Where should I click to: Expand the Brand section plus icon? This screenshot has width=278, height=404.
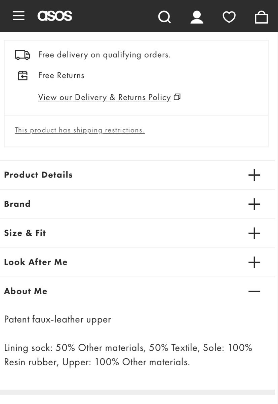coord(254,204)
